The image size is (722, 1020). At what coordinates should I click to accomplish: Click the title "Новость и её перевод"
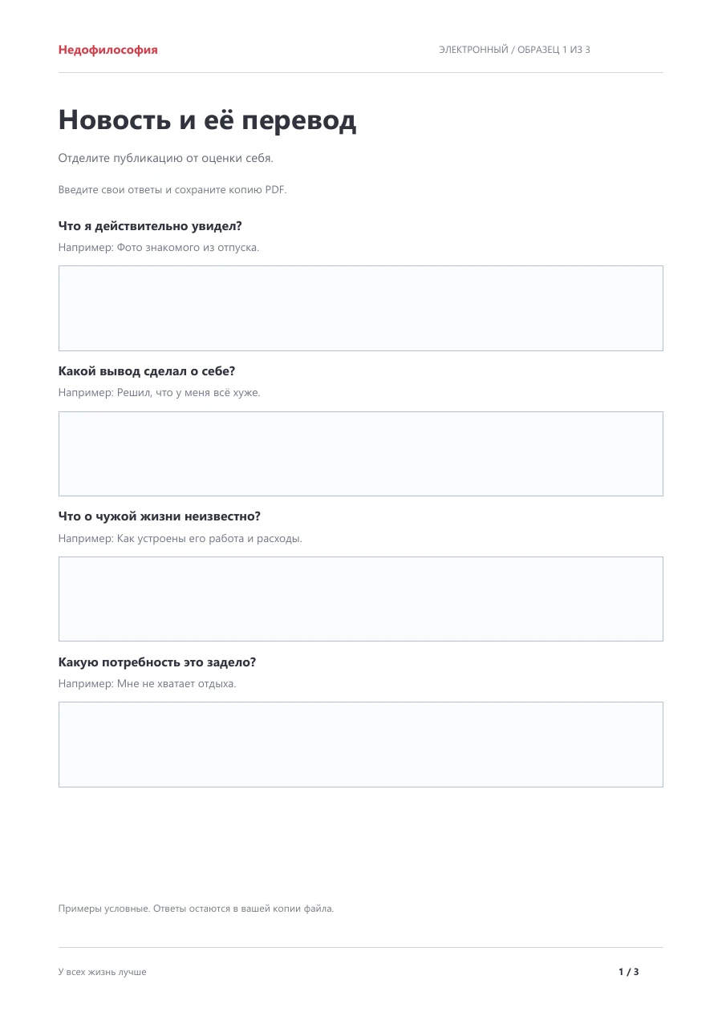tap(207, 120)
